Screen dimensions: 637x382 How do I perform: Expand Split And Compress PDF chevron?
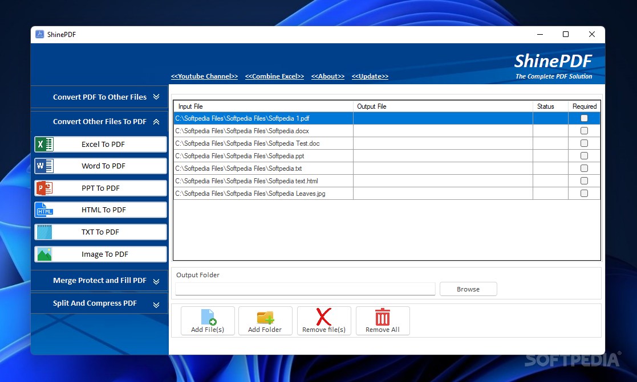[x=156, y=305]
